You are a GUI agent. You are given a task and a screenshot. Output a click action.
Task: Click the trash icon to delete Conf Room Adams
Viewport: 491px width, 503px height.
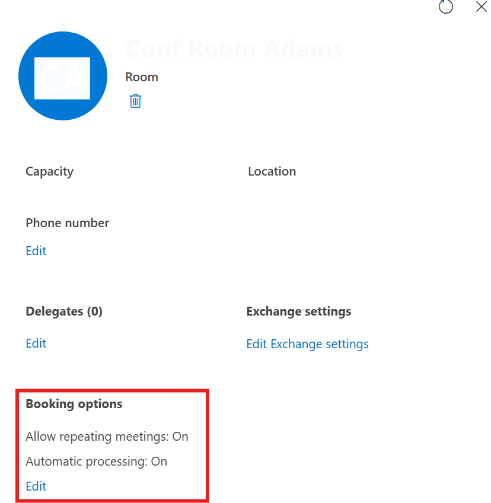tap(135, 101)
